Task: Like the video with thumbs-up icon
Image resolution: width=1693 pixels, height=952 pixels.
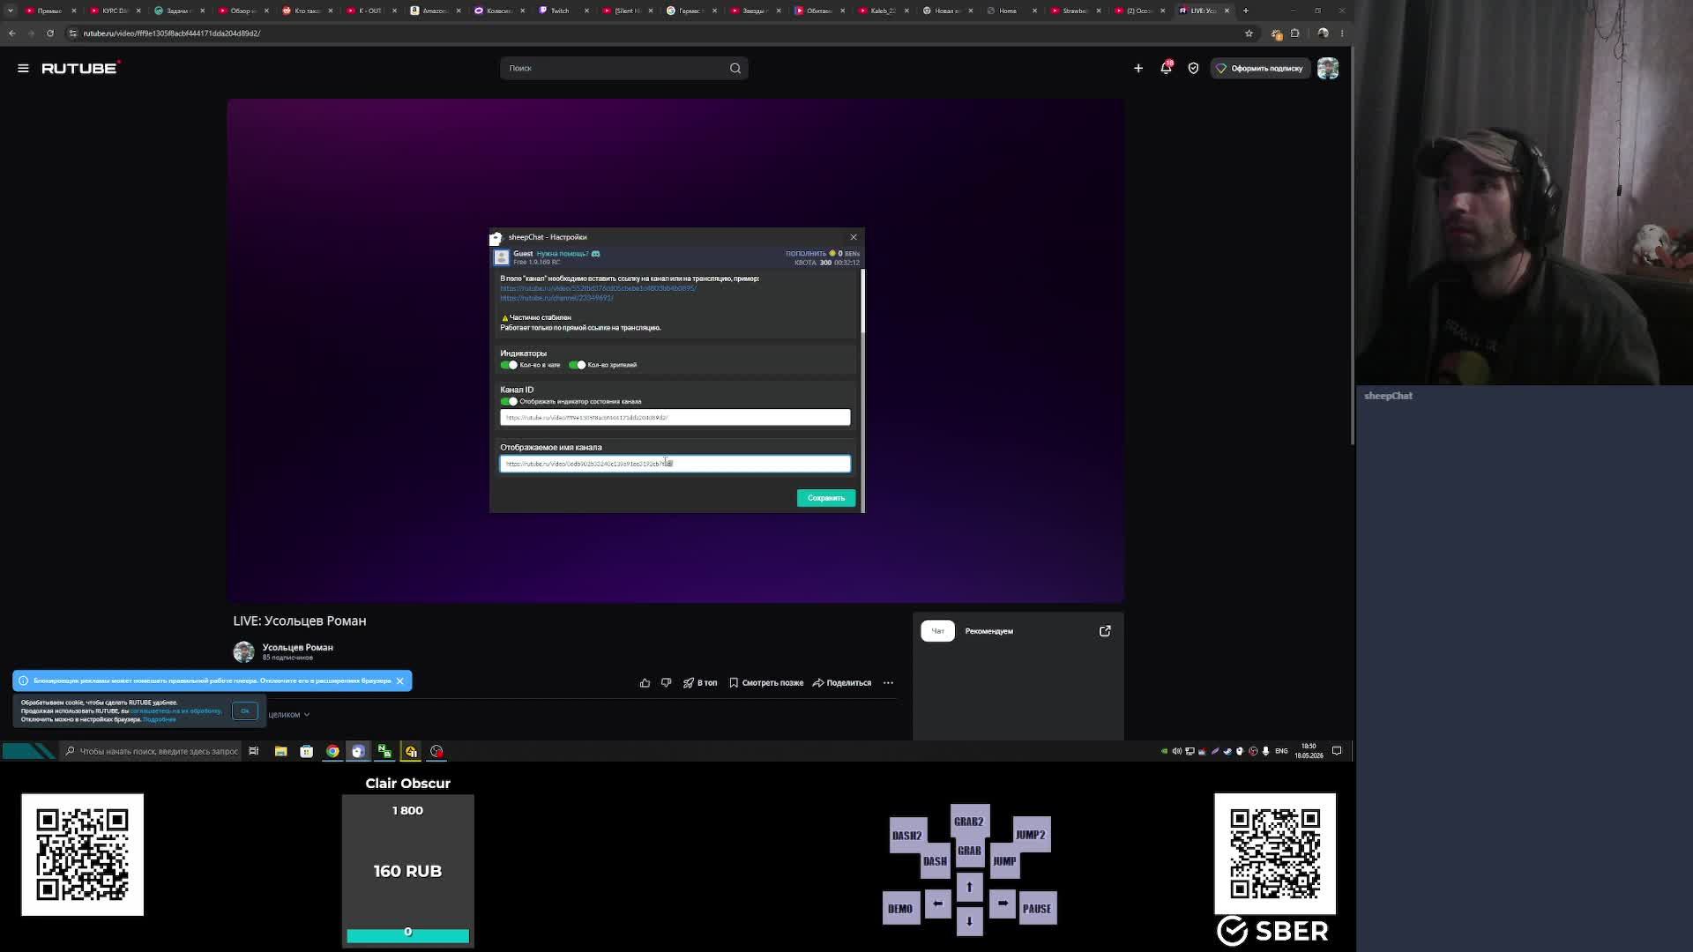Action: (645, 682)
